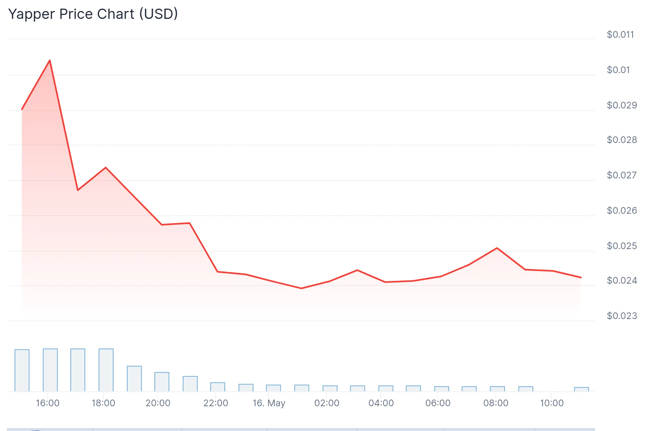This screenshot has height=431, width=646.
Task: Click the Yapper Price Chart (USD) title
Action: point(93,14)
